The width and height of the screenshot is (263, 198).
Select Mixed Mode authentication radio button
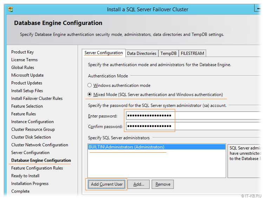point(90,95)
